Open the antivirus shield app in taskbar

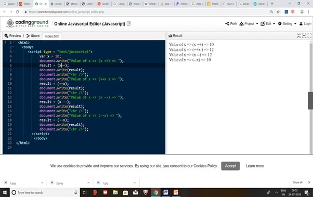(146, 193)
